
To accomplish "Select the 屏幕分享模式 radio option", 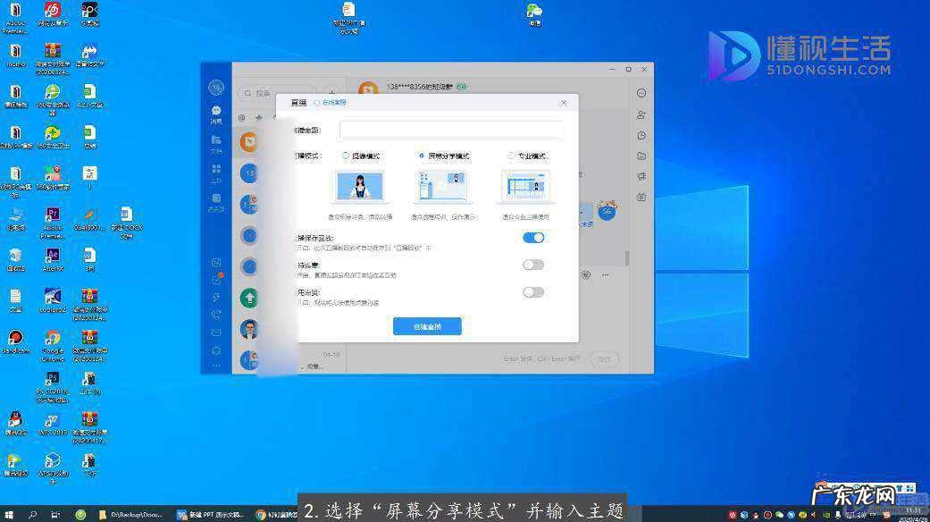I will click(422, 156).
